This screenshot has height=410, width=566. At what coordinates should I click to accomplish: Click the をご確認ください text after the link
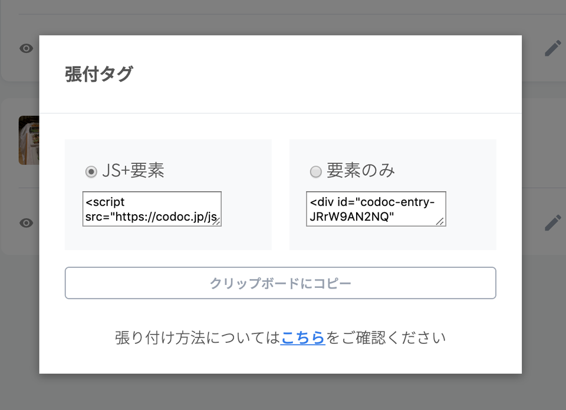386,338
